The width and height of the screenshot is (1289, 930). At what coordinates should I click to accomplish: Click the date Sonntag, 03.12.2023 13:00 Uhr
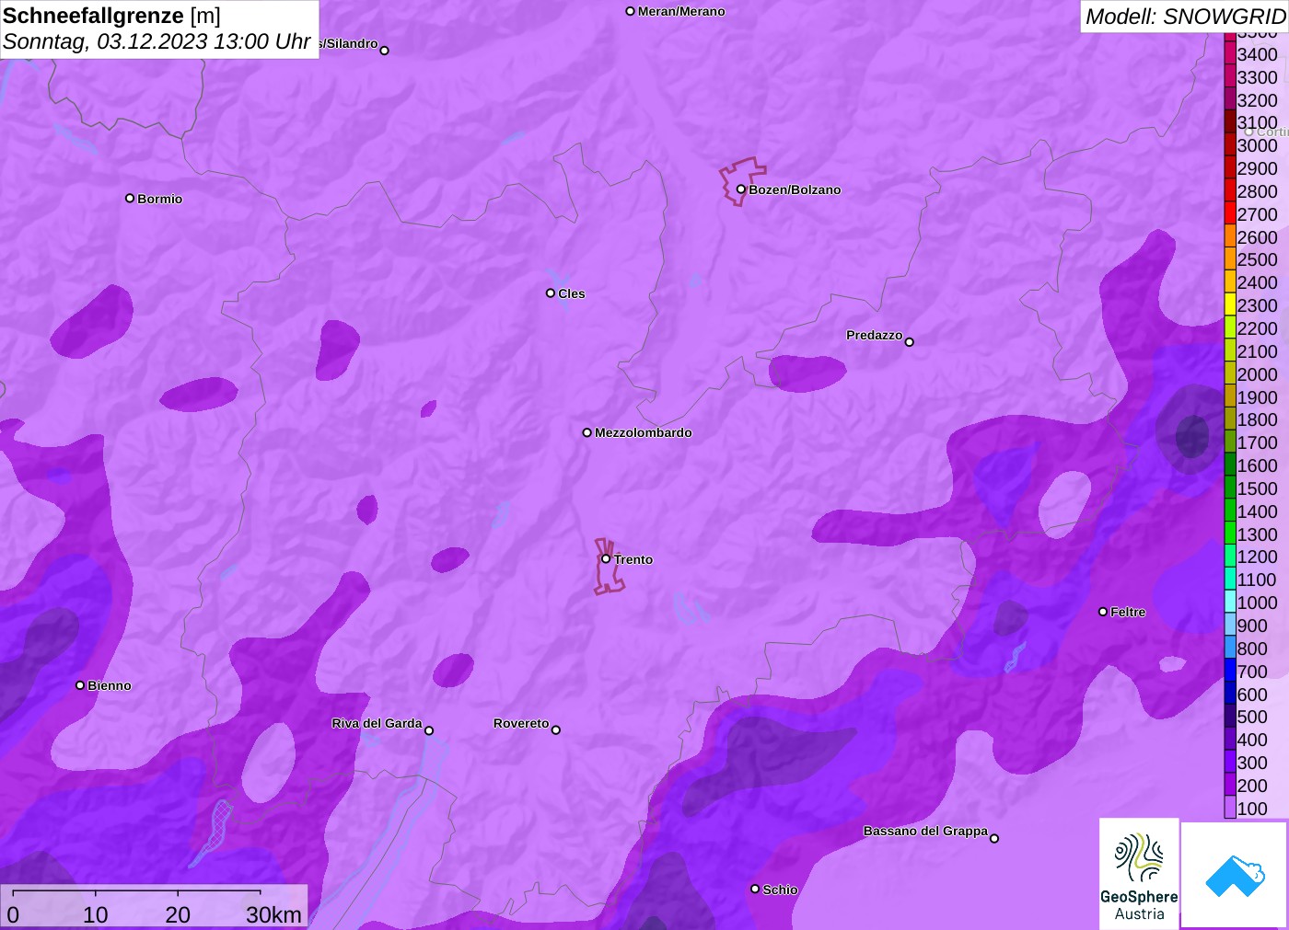157,41
